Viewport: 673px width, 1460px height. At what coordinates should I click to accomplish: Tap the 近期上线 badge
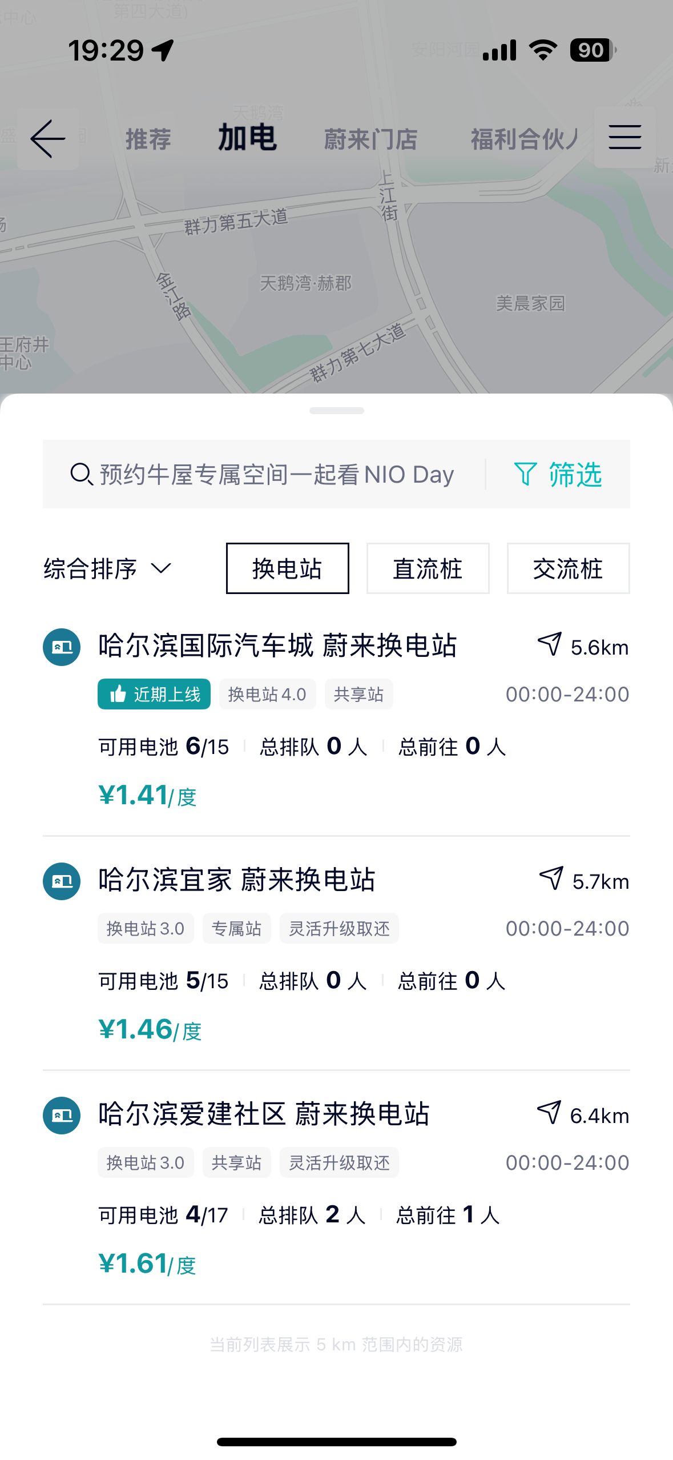[154, 694]
